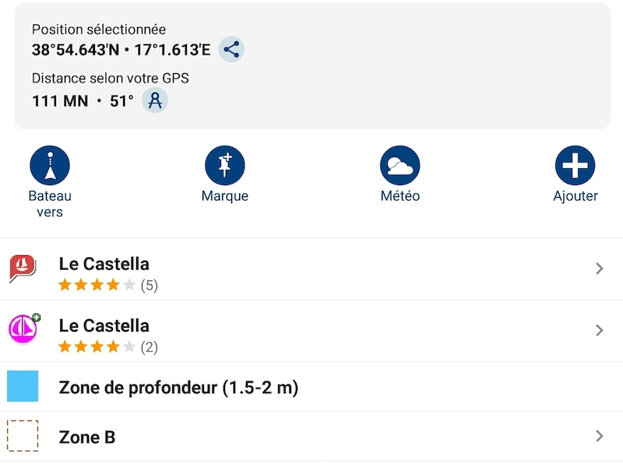Open Le Castella entry with 2 reviews
Viewport: 623px width, 467px height.
pos(311,332)
